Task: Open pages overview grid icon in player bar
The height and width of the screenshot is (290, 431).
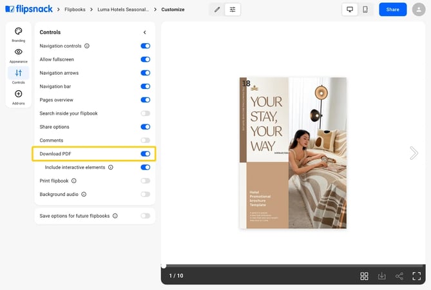Action: point(364,276)
